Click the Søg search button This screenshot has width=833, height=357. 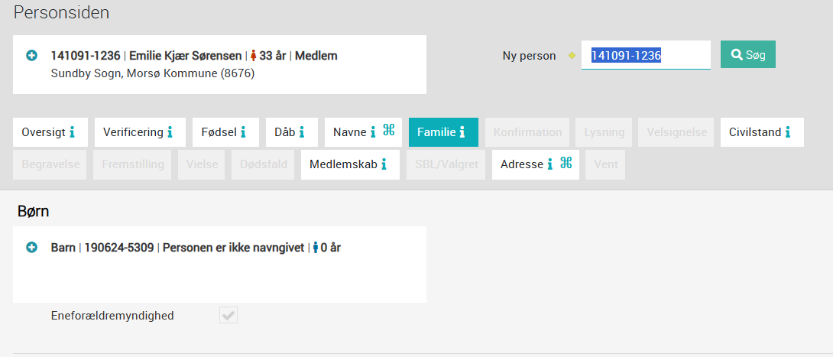[748, 55]
